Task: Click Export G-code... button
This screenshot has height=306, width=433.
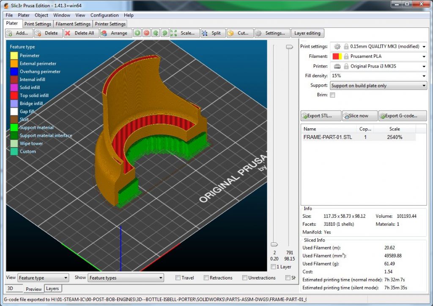Action: 403,116
